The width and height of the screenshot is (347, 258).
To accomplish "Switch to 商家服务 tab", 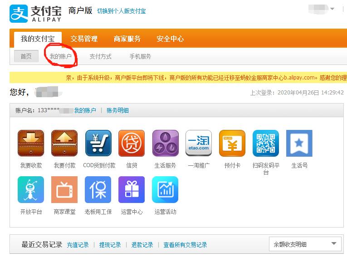I will coord(127,39).
